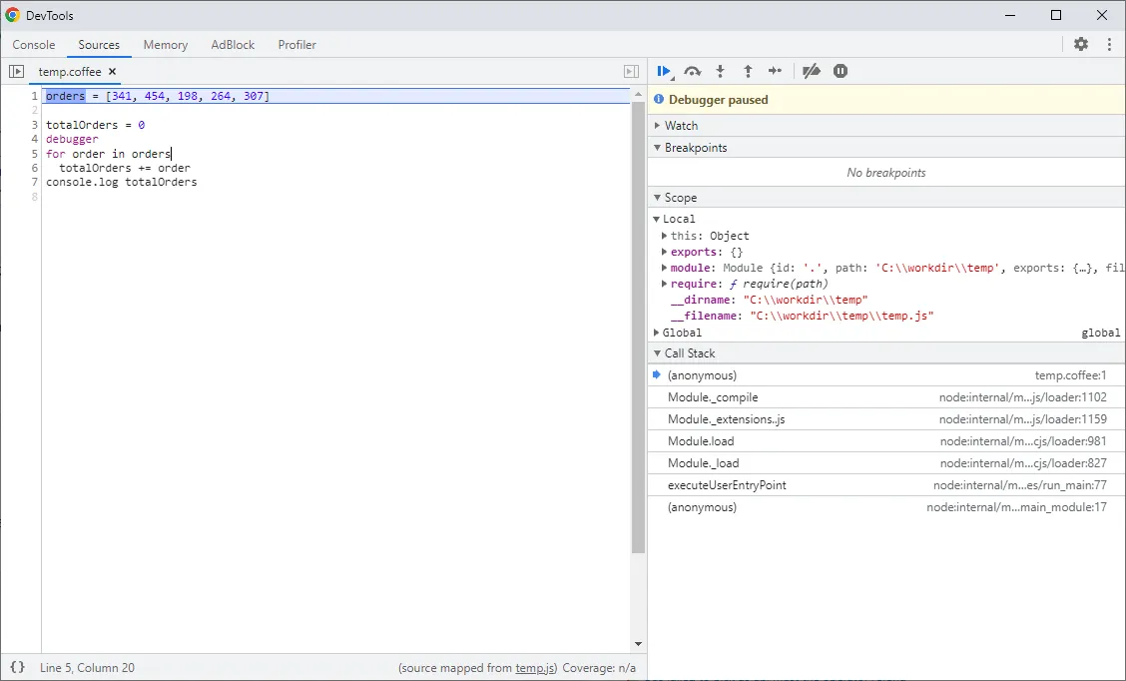This screenshot has height=681, width=1126.
Task: Open the Profiler tab
Action: tap(297, 45)
